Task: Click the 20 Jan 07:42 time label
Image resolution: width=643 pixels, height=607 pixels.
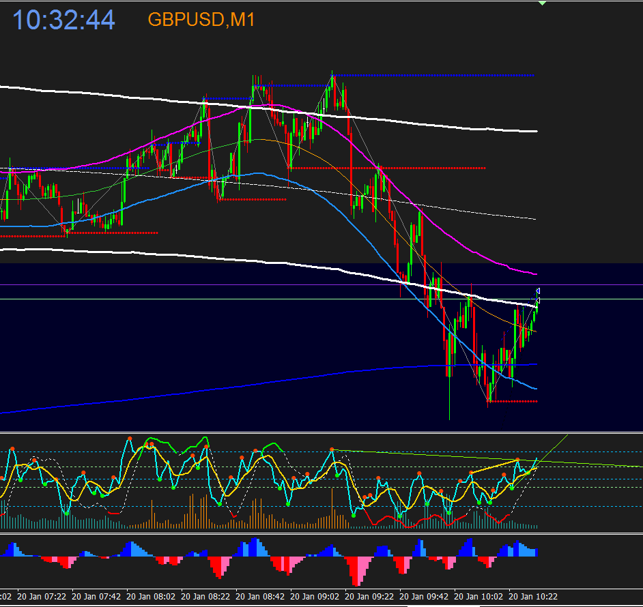Action: coord(96,596)
